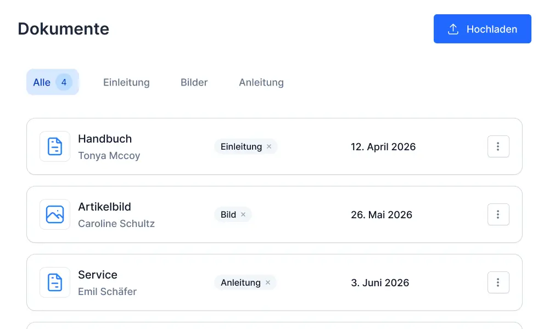The height and width of the screenshot is (329, 549).
Task: Click the count badge showing 4
Action: click(x=64, y=82)
